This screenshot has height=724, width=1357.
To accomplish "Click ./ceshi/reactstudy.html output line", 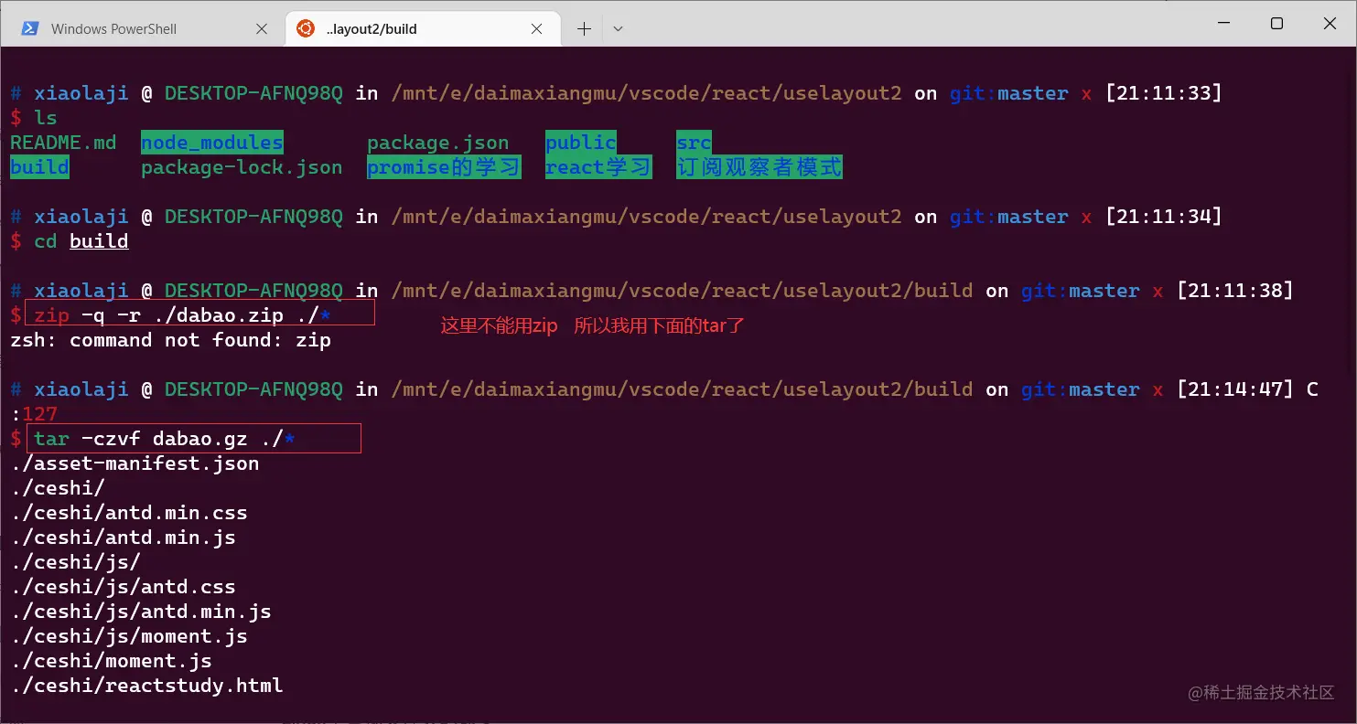I will tap(146, 686).
